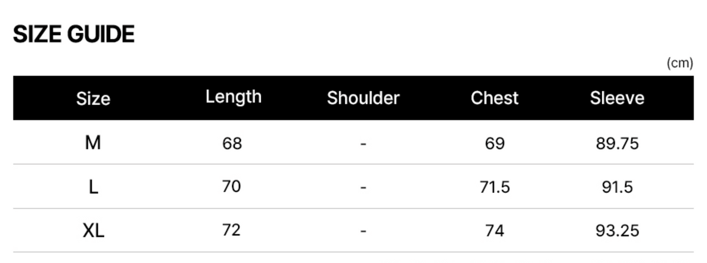Click the (cm) unit label
707x263 pixels.
coord(680,64)
